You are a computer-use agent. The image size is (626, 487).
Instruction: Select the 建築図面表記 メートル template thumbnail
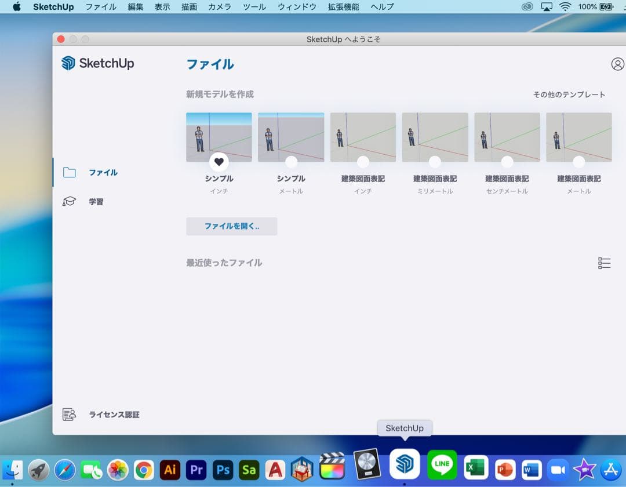click(578, 135)
